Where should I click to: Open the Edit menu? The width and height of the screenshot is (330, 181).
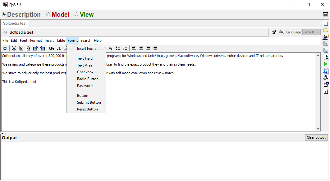(14, 41)
